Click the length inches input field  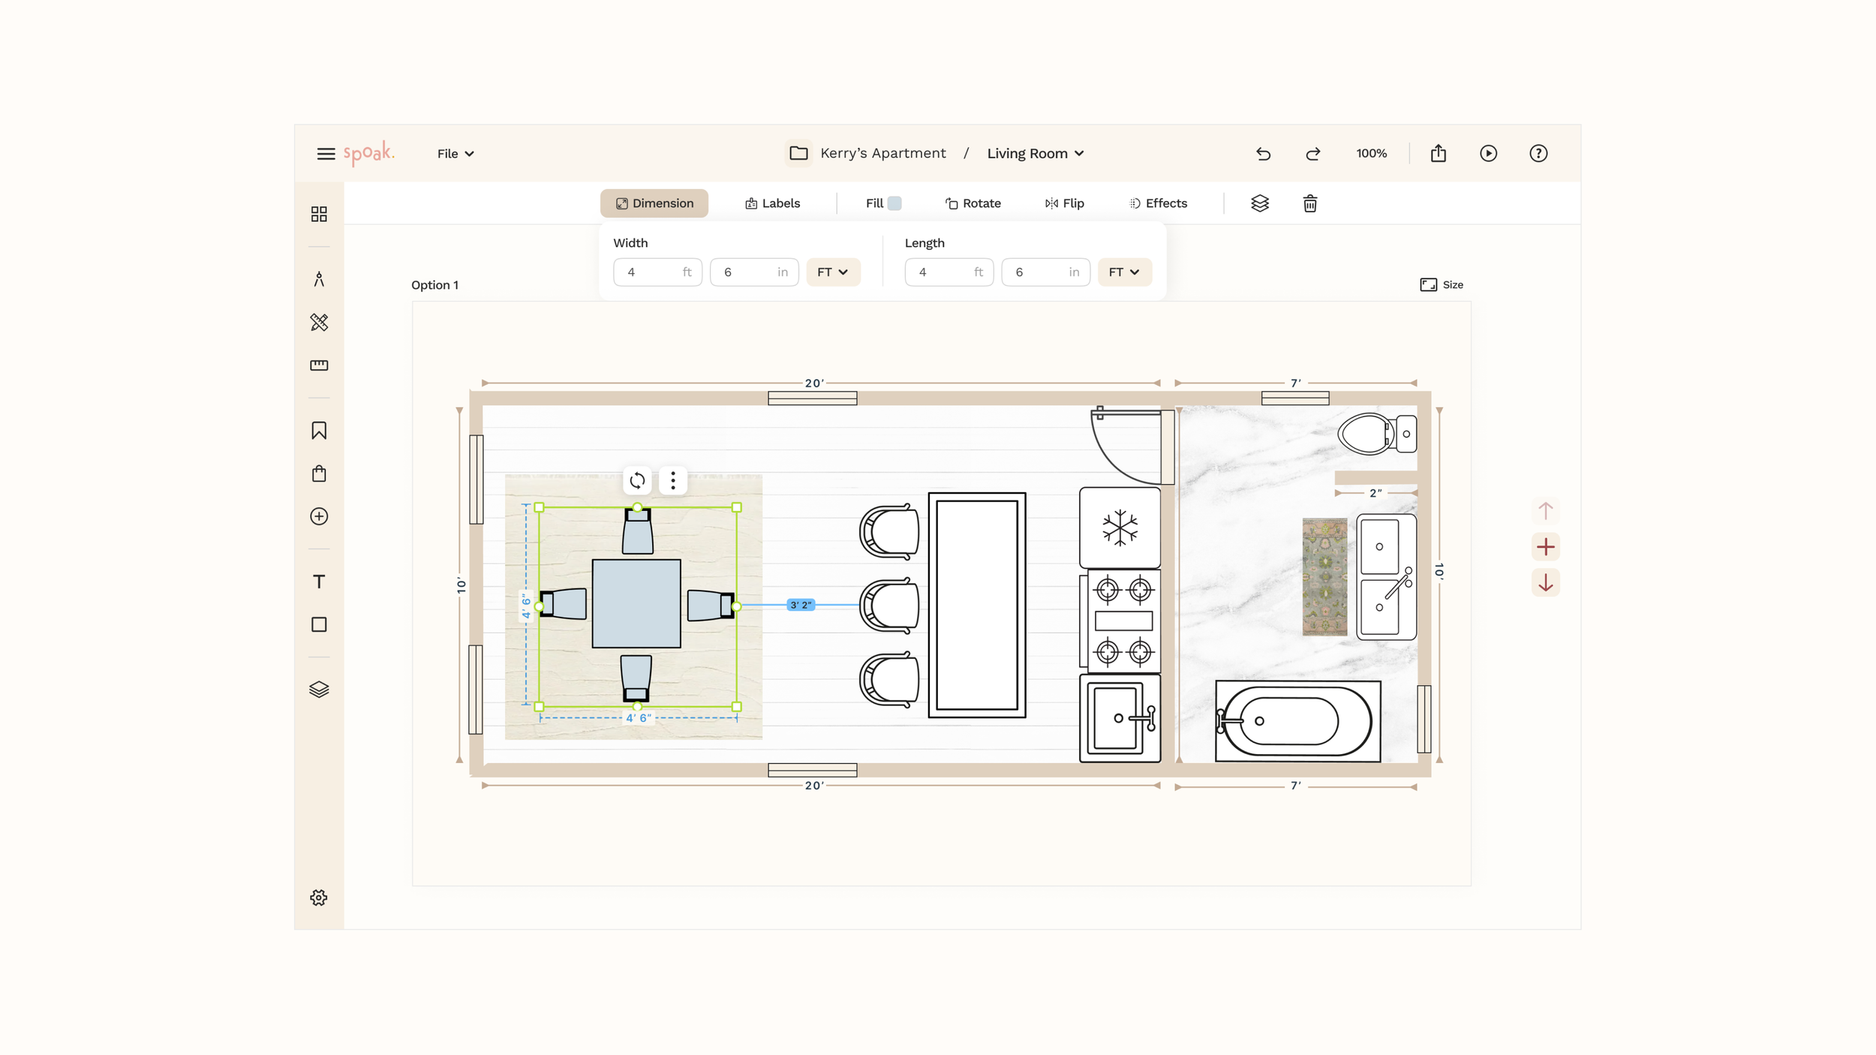pos(1045,272)
